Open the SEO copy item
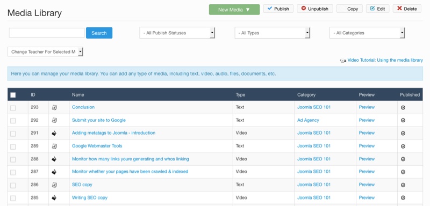This screenshot has height=206, width=430. tap(82, 185)
